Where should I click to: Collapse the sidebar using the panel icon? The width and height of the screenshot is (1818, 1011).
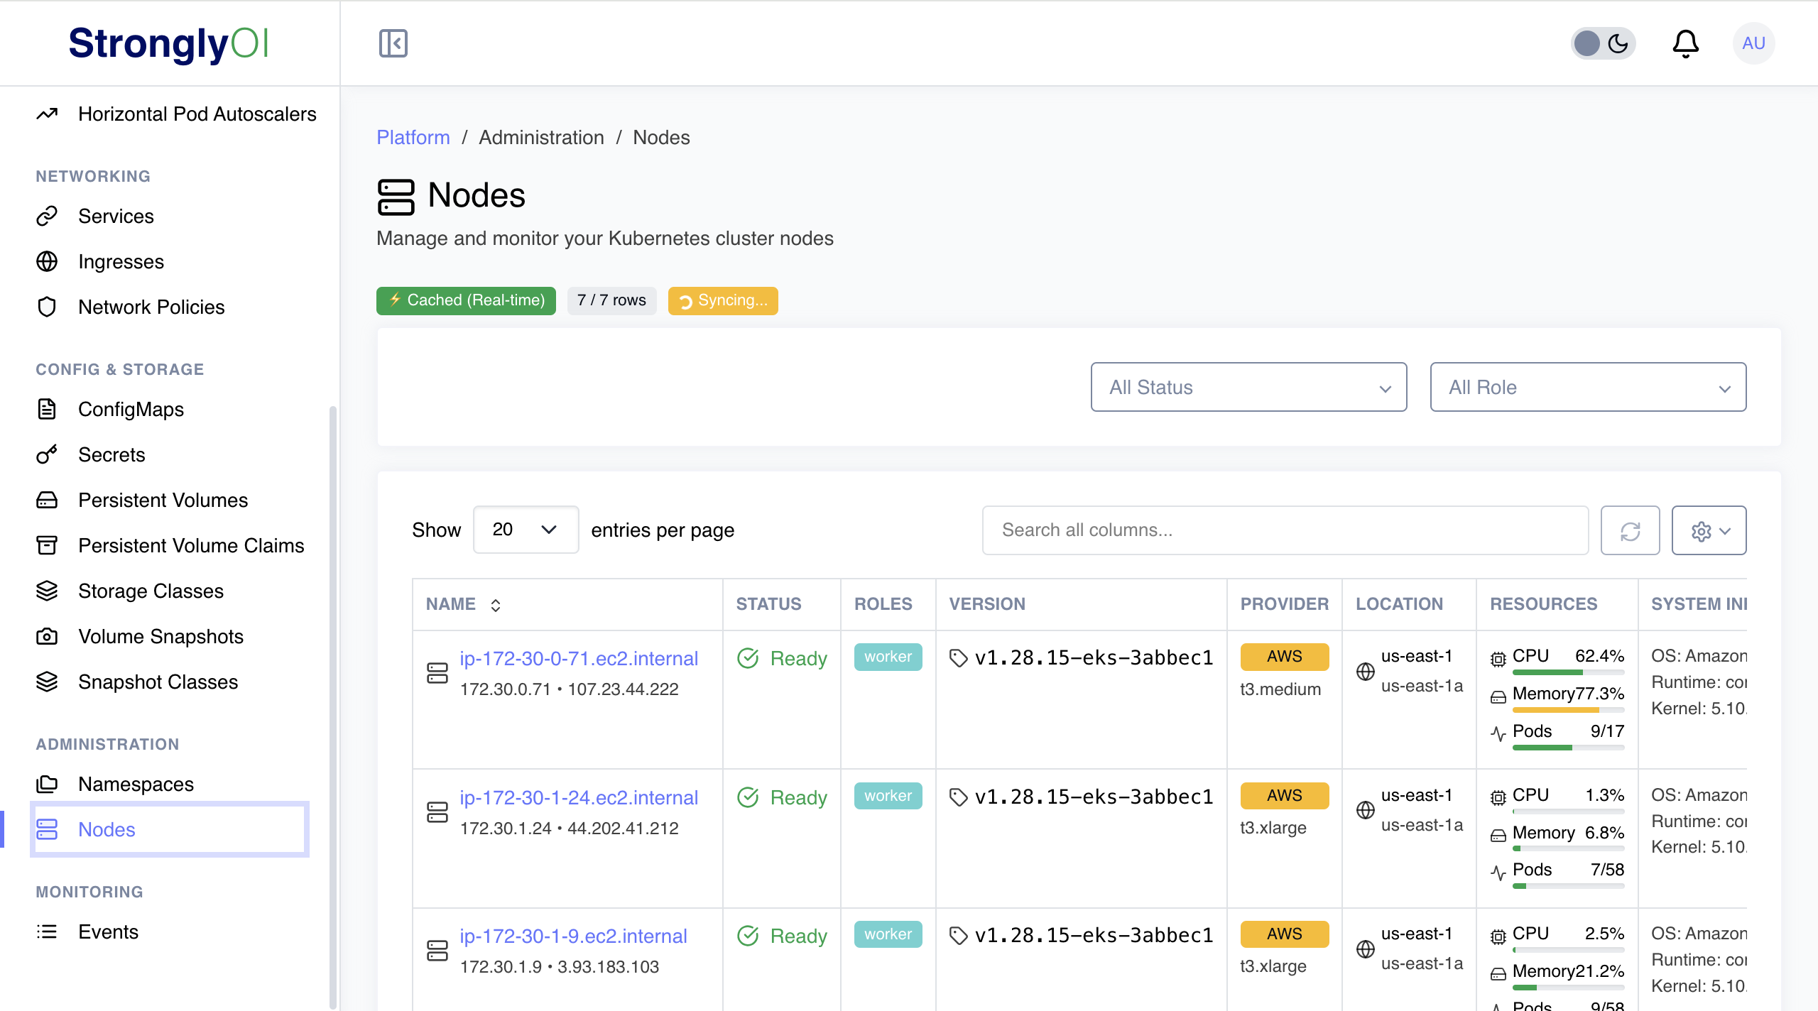[393, 43]
